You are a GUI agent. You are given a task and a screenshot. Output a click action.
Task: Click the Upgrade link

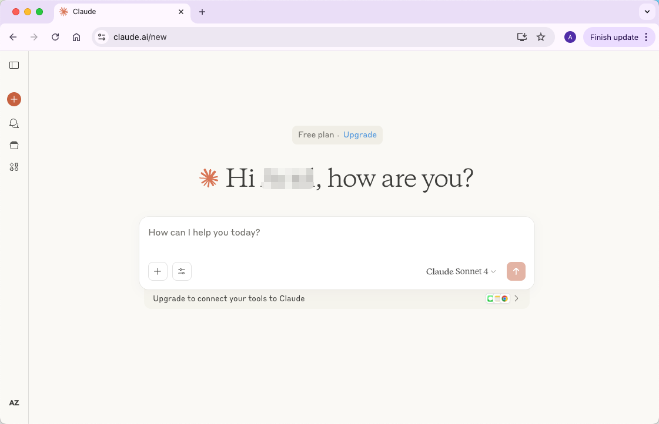click(x=360, y=134)
